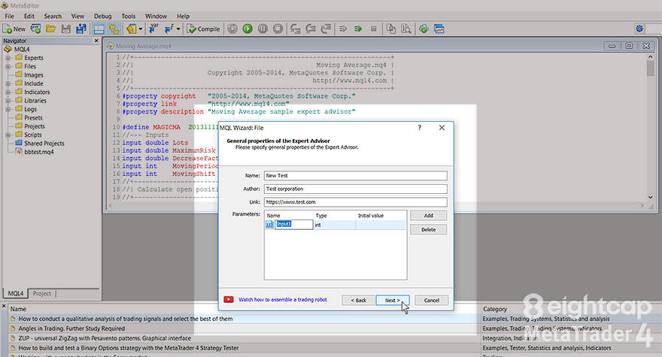Expand the Logs folder in Navigator
Screen dimensions: 662x357
click(x=8, y=109)
